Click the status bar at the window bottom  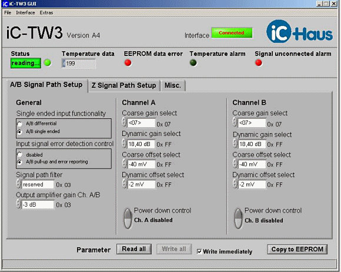click(x=169, y=264)
